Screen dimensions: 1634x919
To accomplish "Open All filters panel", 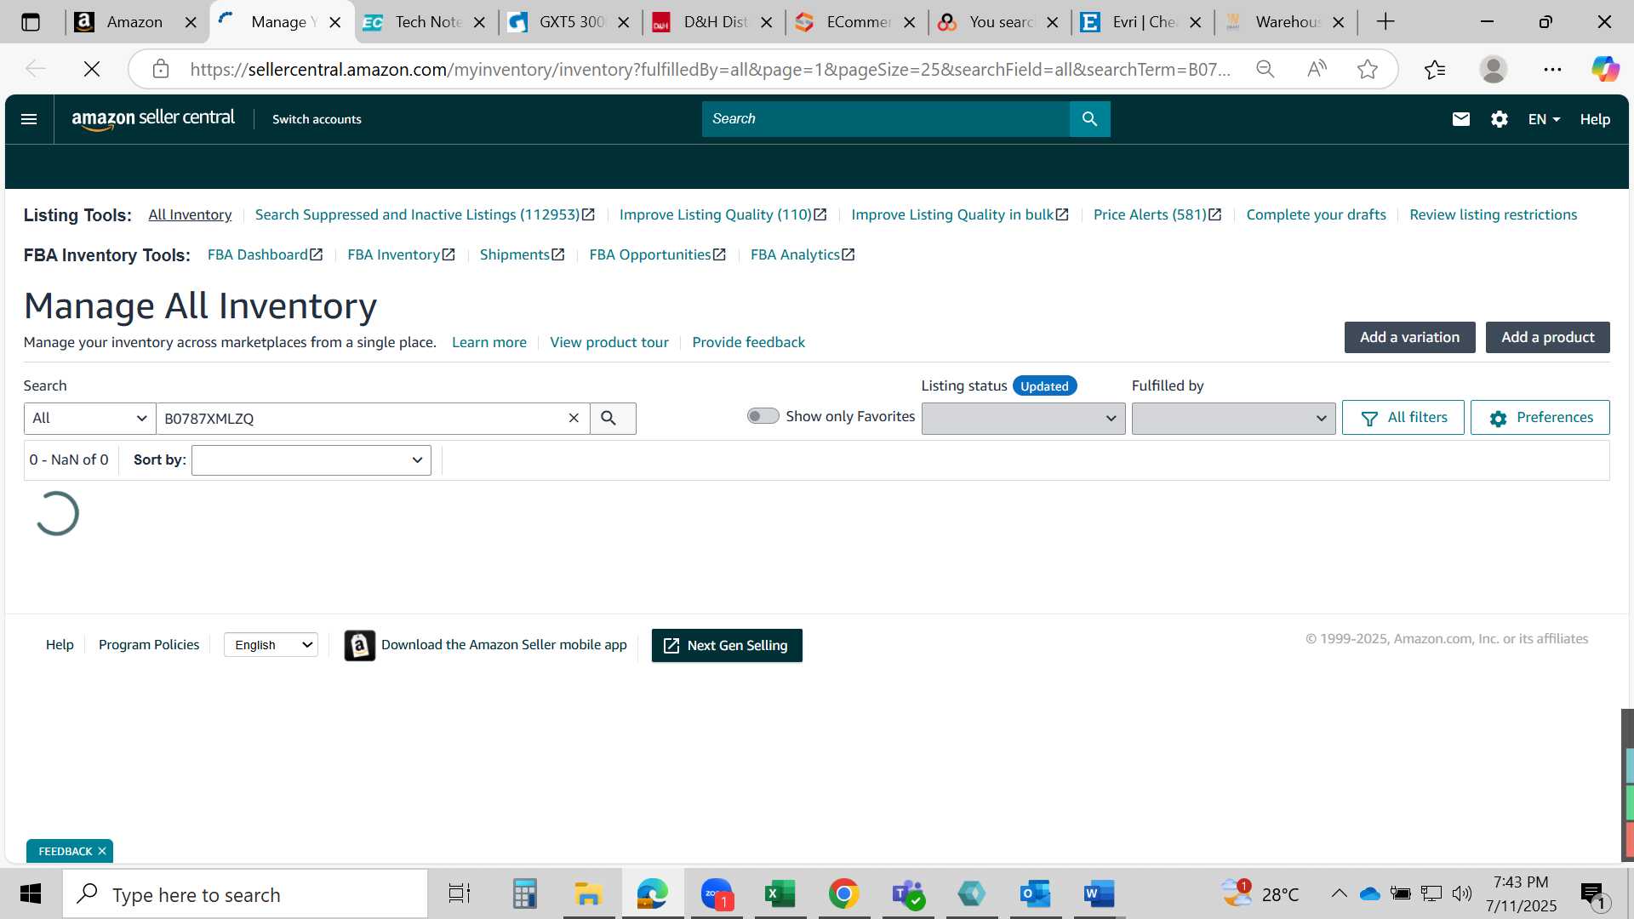I will (1403, 418).
